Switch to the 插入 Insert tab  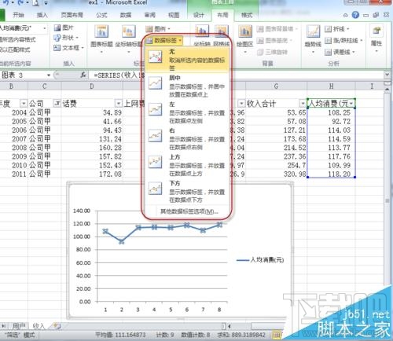42,15
